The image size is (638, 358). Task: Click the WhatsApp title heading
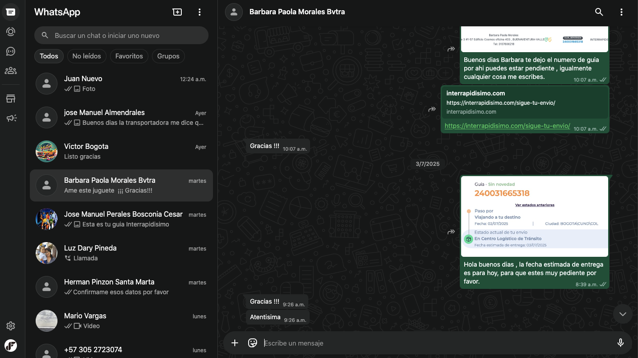point(57,12)
